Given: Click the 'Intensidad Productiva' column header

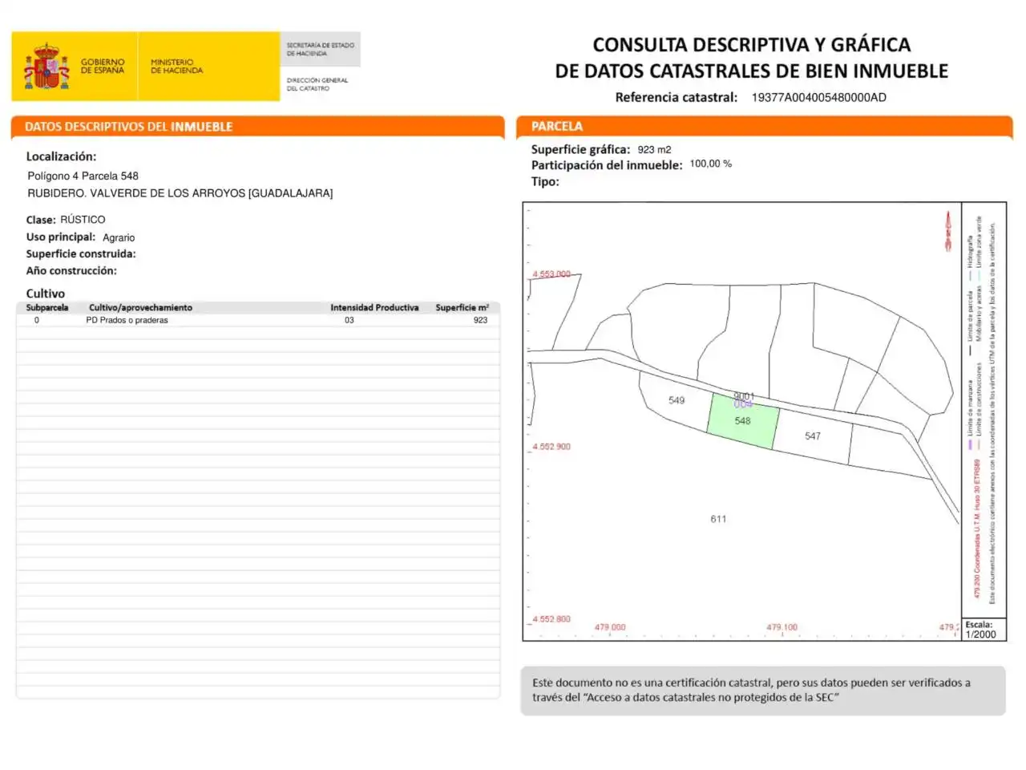Looking at the screenshot, I should [x=374, y=307].
